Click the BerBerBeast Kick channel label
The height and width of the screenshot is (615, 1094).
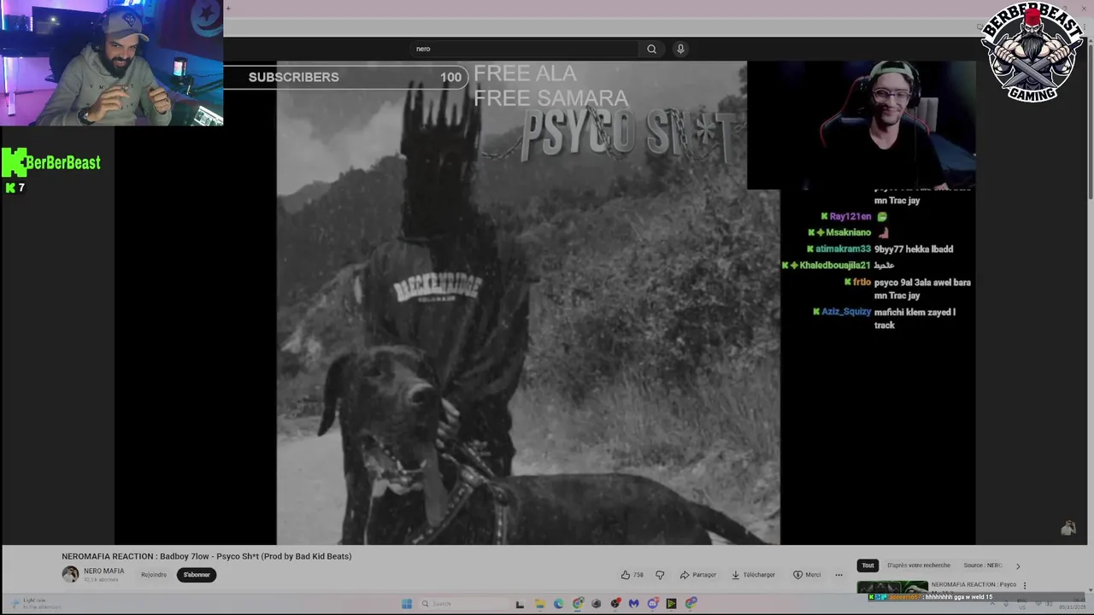click(51, 162)
